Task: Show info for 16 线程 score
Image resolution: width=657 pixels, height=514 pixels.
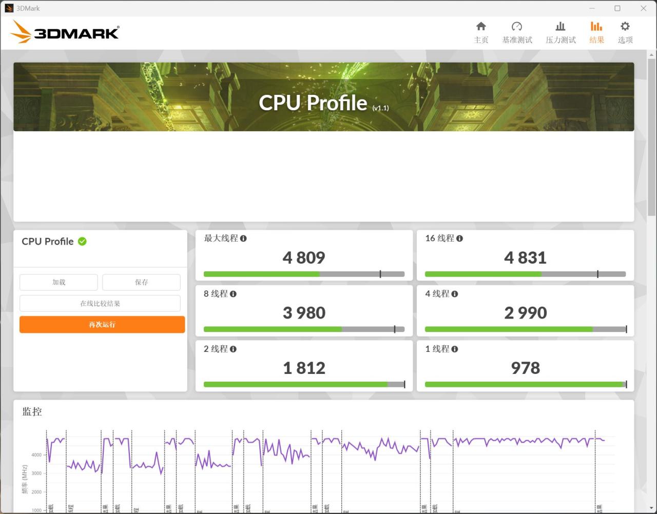Action: (459, 239)
